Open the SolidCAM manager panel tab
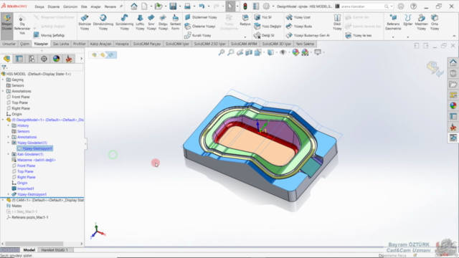Image resolution: width=459 pixels, height=258 pixels. point(69,59)
